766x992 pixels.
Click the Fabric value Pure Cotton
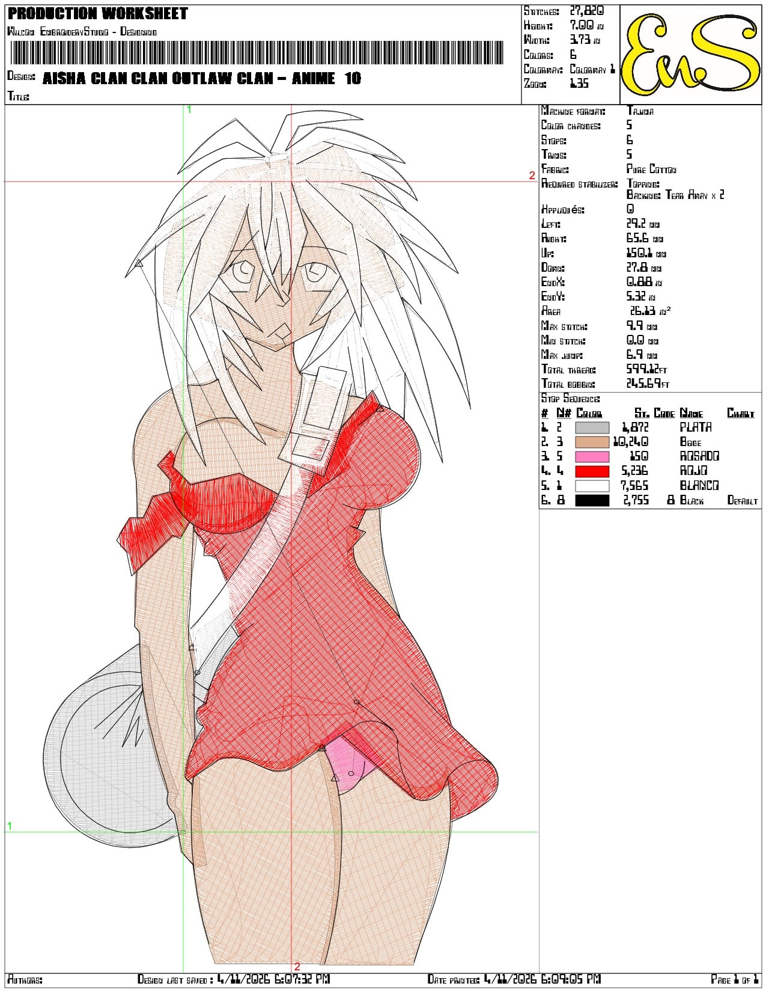651,170
